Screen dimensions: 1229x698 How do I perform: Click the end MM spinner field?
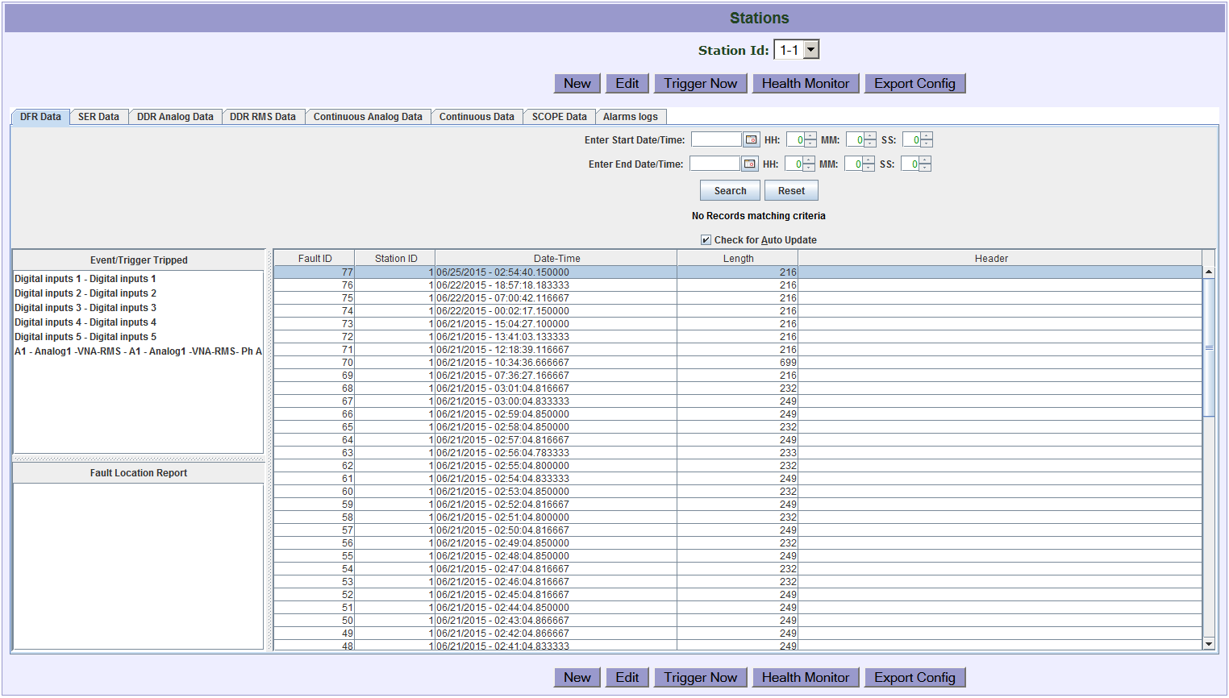pyautogui.click(x=853, y=164)
